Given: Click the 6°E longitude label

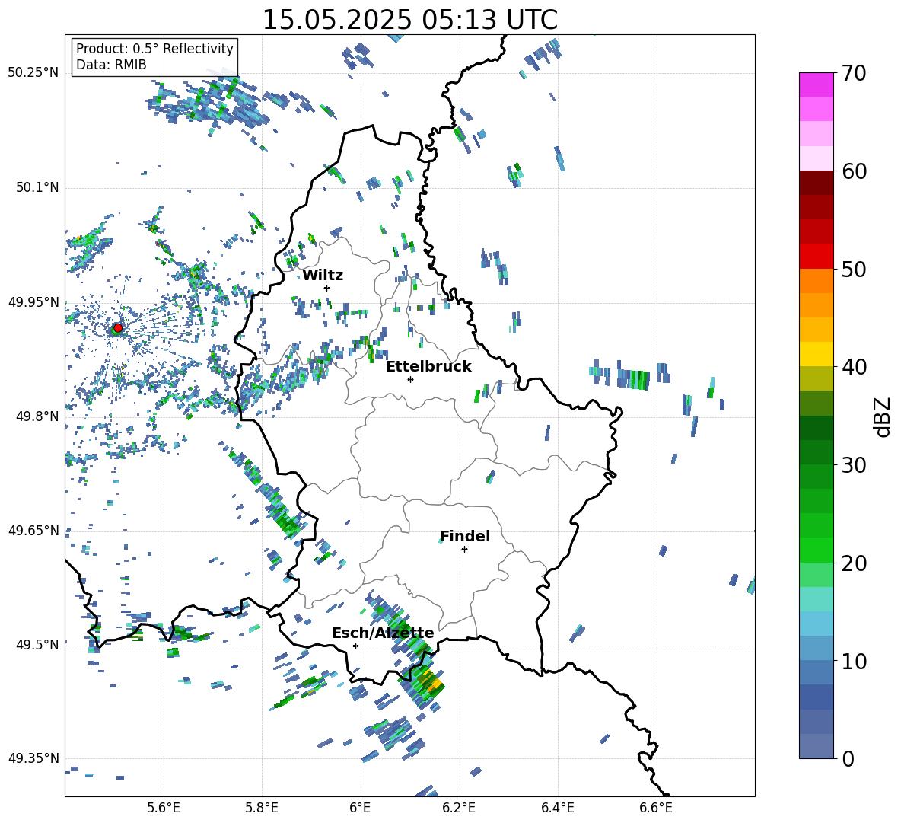Looking at the screenshot, I should 360,808.
